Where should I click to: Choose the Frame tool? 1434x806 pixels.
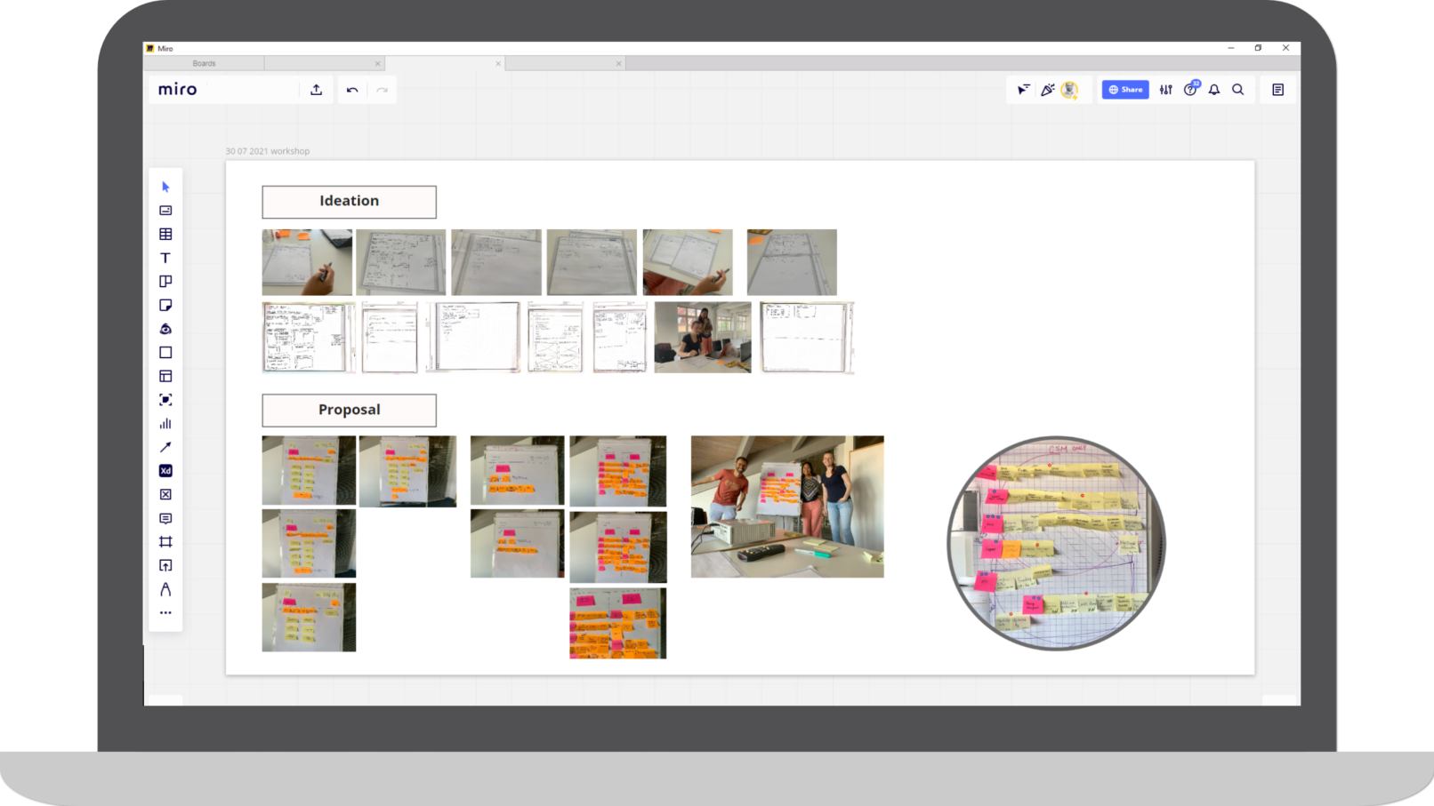coord(165,542)
